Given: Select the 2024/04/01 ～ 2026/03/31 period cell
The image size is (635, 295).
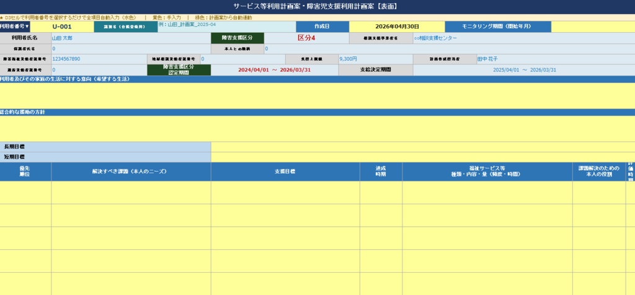Looking at the screenshot, I should pyautogui.click(x=275, y=70).
